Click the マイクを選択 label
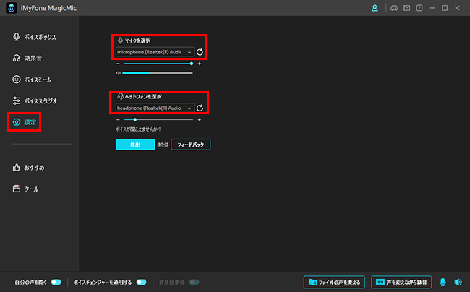The width and height of the screenshot is (470, 292). click(138, 40)
